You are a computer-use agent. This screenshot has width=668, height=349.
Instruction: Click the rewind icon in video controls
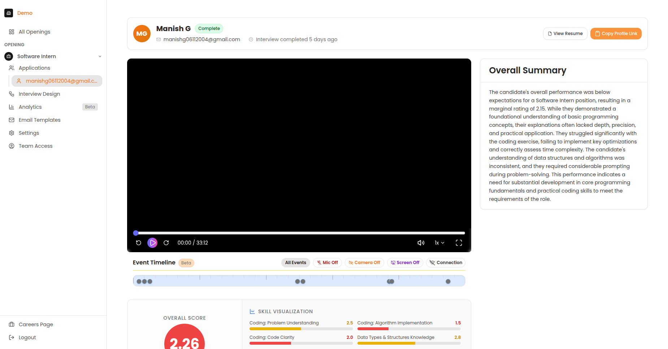pyautogui.click(x=139, y=243)
